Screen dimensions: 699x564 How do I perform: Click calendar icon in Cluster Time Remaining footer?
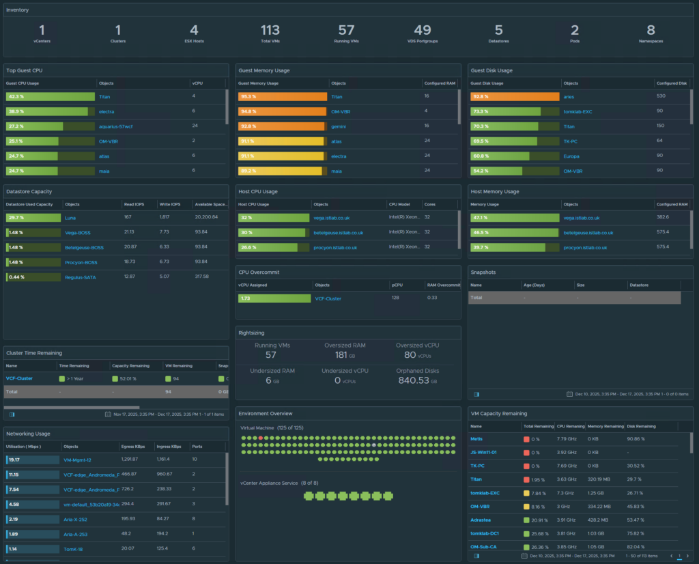point(108,414)
